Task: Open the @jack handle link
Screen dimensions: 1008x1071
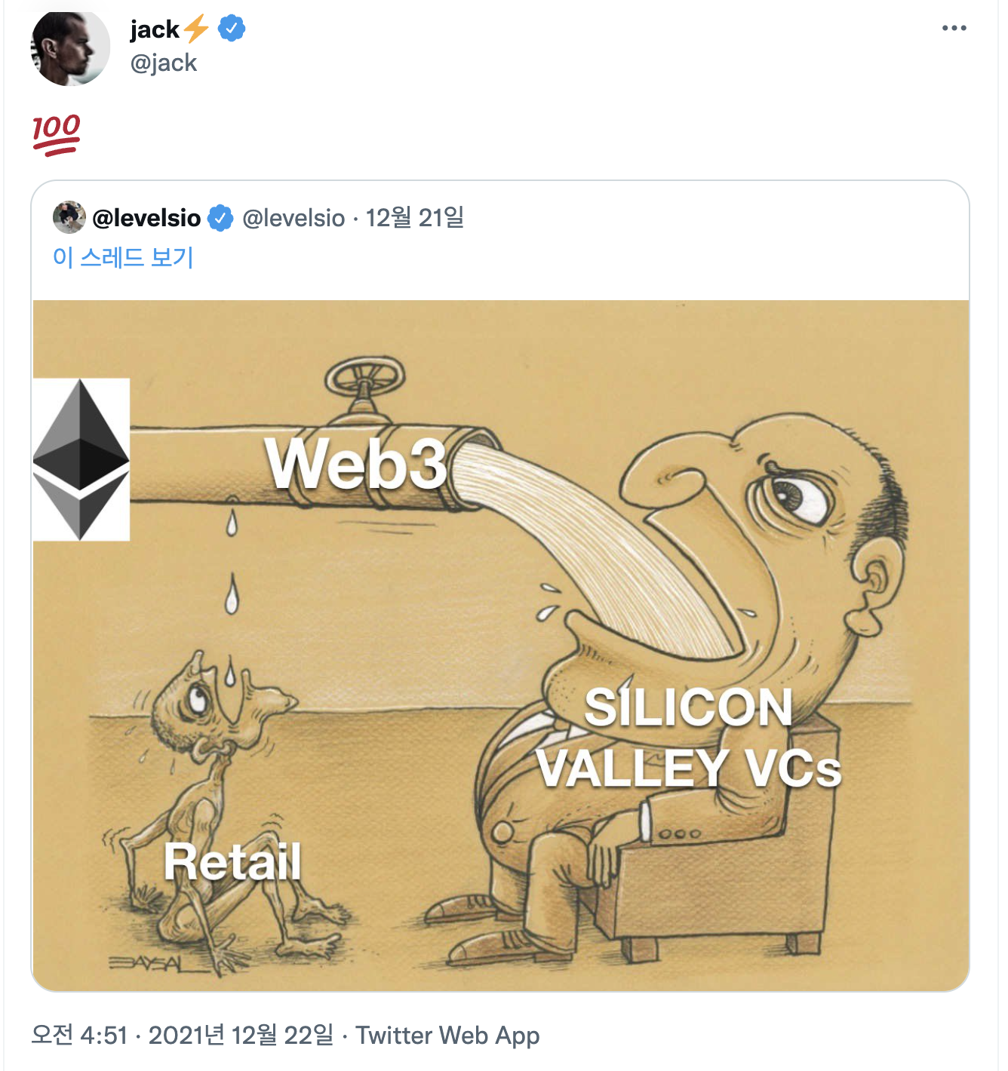Action: click(163, 63)
